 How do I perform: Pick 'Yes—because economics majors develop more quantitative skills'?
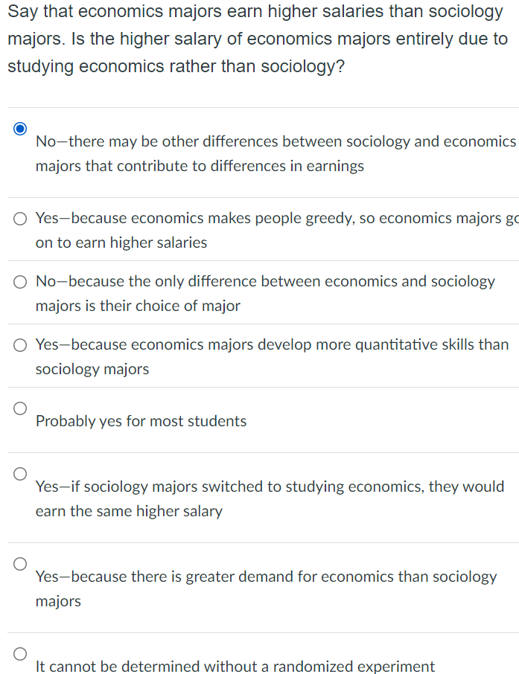(x=272, y=356)
